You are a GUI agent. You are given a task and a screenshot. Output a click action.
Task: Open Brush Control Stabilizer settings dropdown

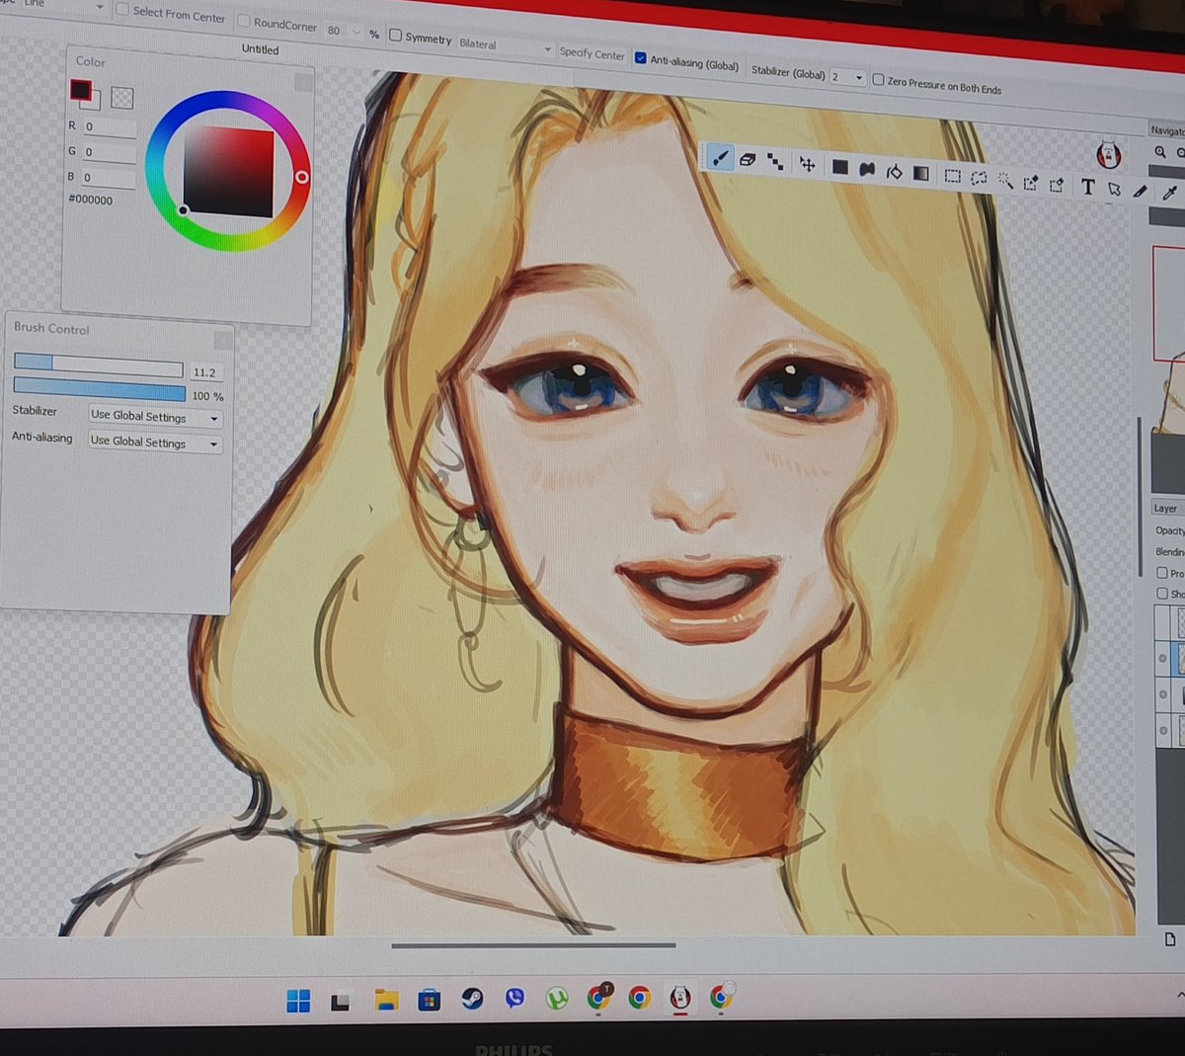[213, 417]
